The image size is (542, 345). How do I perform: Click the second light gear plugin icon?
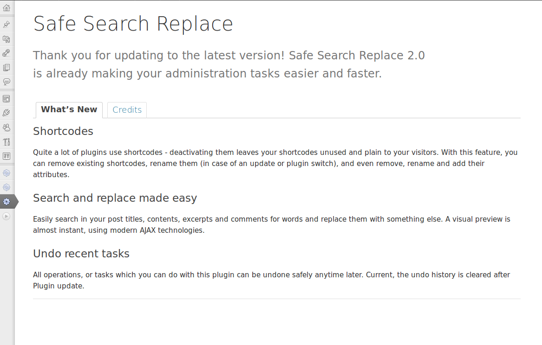[x=7, y=187]
